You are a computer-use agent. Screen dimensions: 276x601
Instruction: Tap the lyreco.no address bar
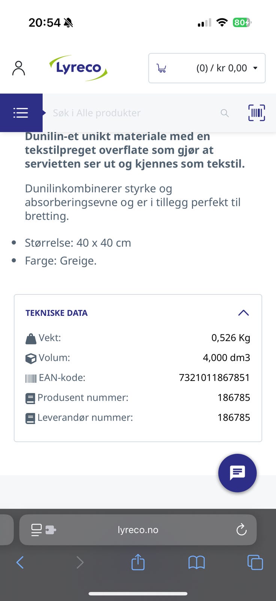pyautogui.click(x=138, y=530)
